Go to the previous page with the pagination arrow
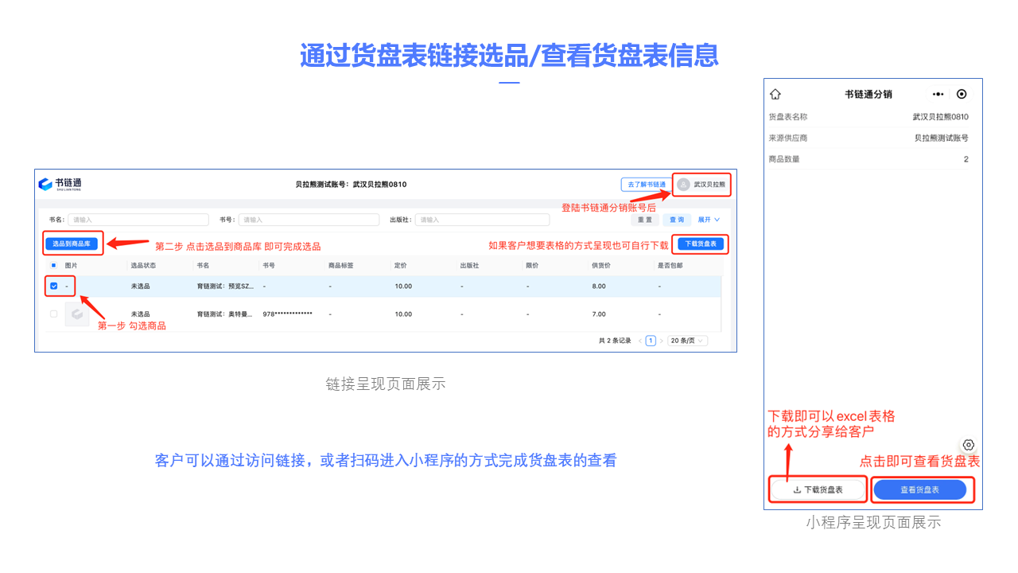The image size is (1018, 573). click(x=639, y=341)
